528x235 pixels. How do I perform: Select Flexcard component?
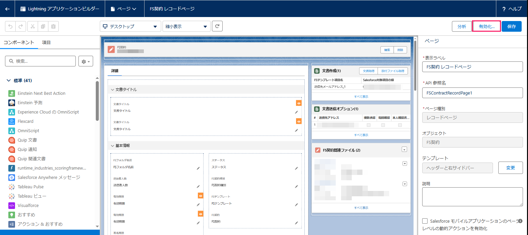21,121
